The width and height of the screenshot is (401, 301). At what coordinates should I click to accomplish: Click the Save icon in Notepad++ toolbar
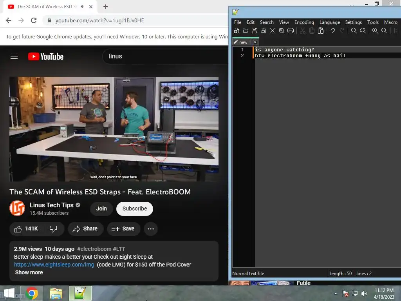255,31
